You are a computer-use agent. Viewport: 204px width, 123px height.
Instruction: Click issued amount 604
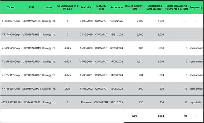tap(141, 75)
